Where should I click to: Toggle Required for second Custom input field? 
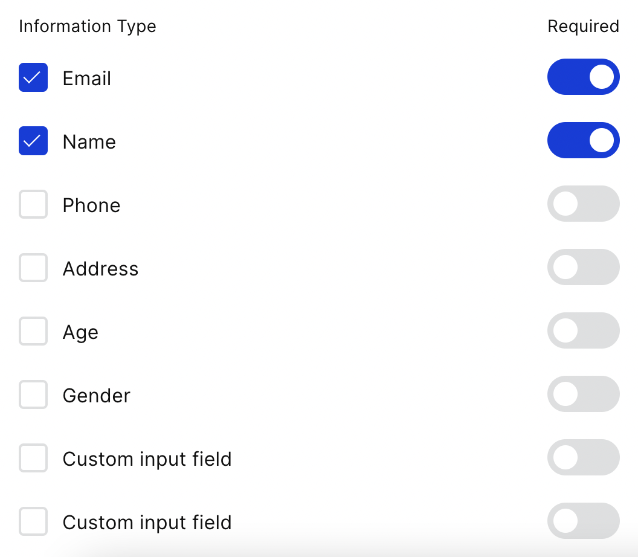pyautogui.click(x=584, y=521)
